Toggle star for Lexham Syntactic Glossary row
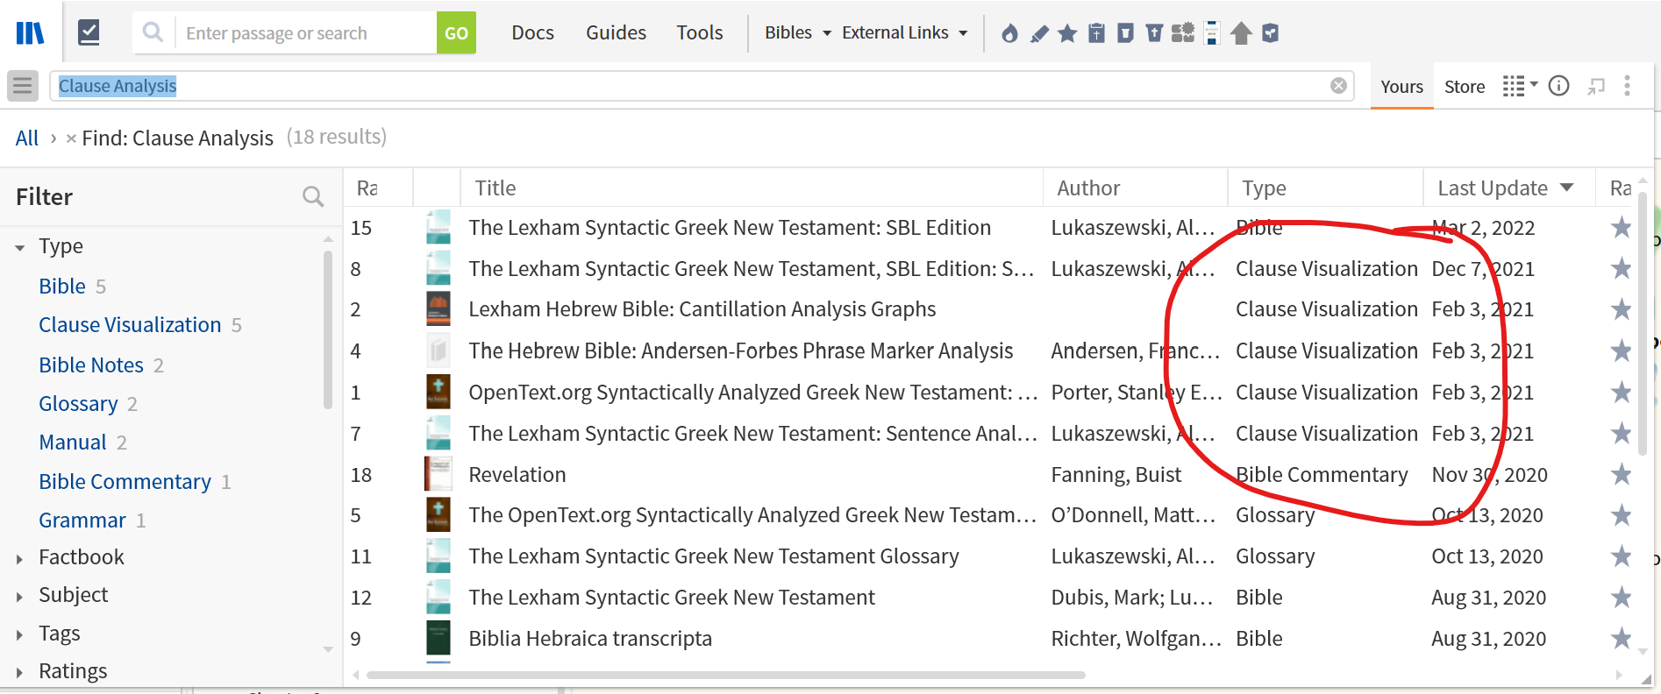Viewport: 1661px width, 694px height. tap(1621, 556)
